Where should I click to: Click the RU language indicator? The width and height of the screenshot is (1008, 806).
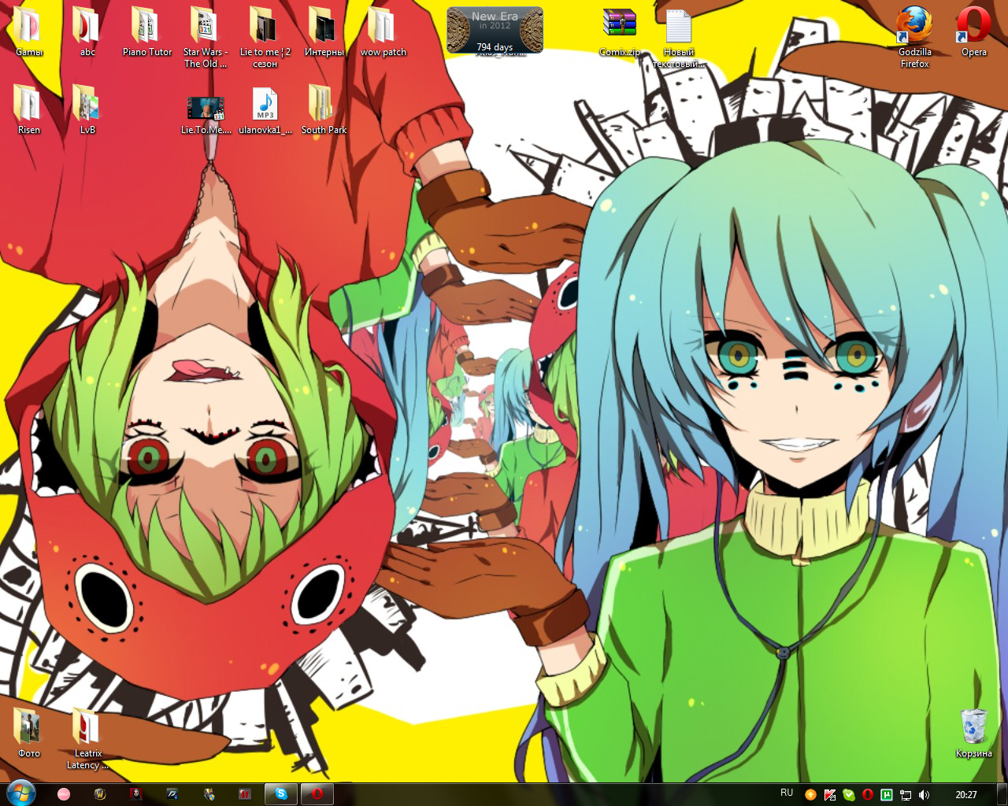click(787, 793)
